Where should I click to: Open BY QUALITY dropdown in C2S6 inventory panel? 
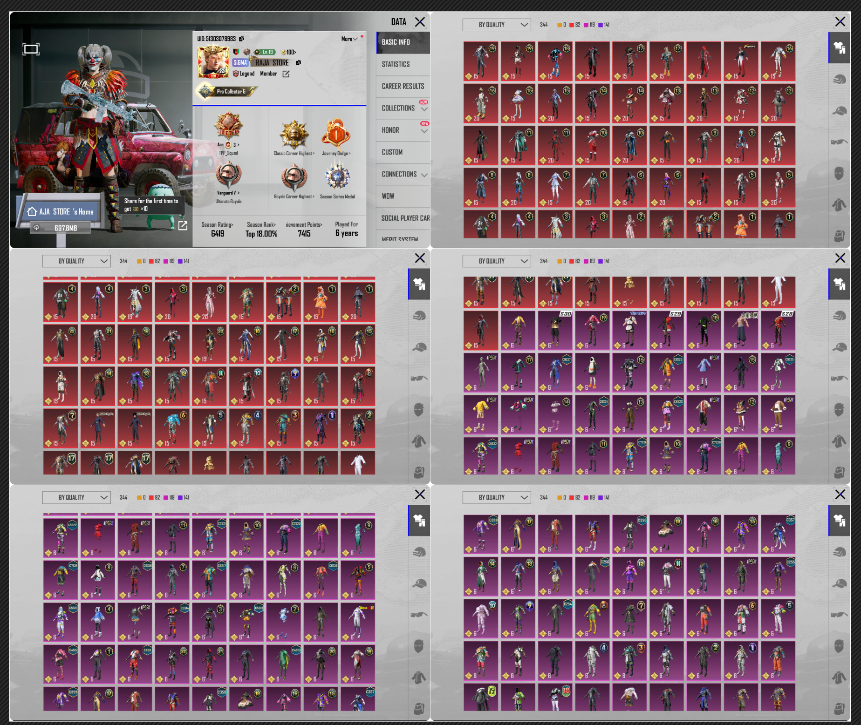tap(497, 498)
